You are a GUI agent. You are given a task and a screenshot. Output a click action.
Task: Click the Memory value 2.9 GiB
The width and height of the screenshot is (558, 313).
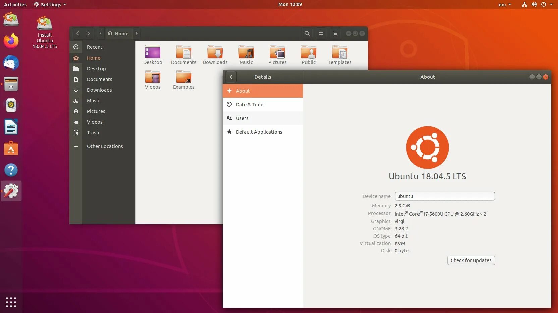point(402,206)
